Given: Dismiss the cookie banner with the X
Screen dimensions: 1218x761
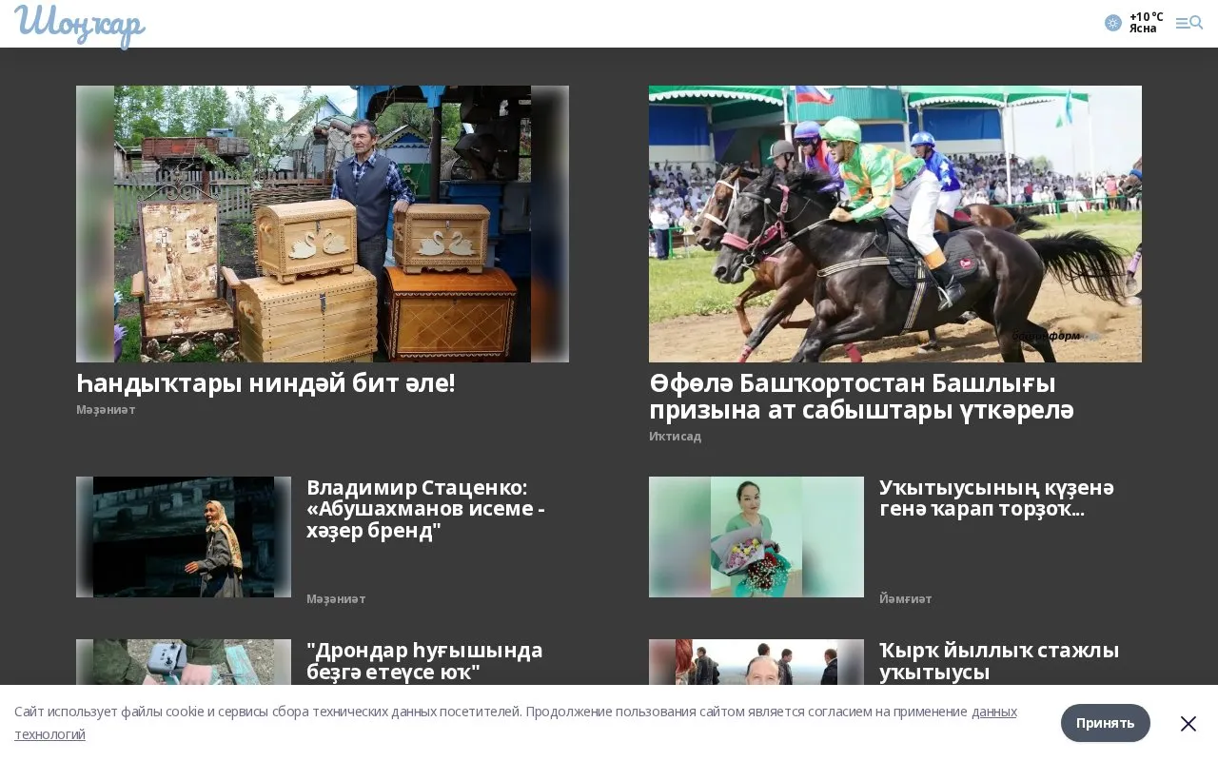Looking at the screenshot, I should click(x=1189, y=724).
